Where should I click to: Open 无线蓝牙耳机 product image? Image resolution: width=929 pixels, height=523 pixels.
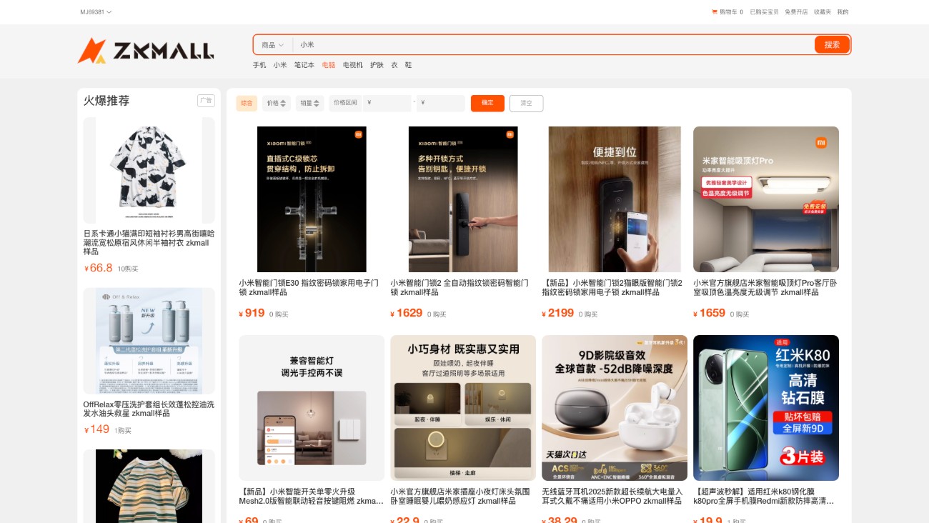[615, 408]
